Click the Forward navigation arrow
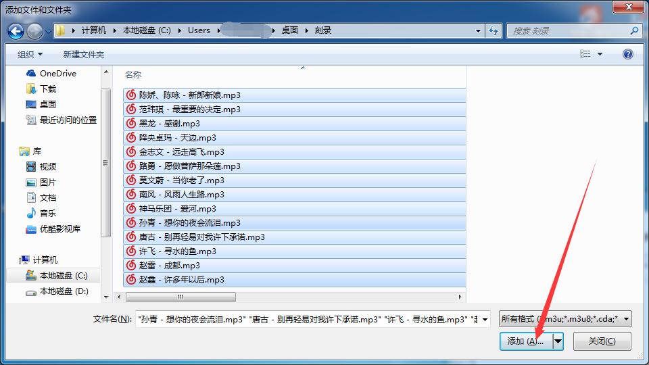 pyautogui.click(x=34, y=31)
